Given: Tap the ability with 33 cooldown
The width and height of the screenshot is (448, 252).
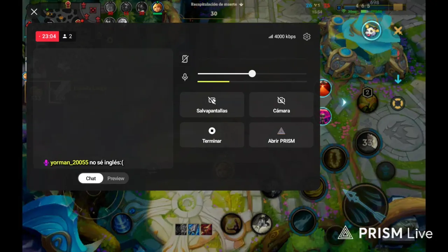Looking at the screenshot, I should (x=367, y=142).
